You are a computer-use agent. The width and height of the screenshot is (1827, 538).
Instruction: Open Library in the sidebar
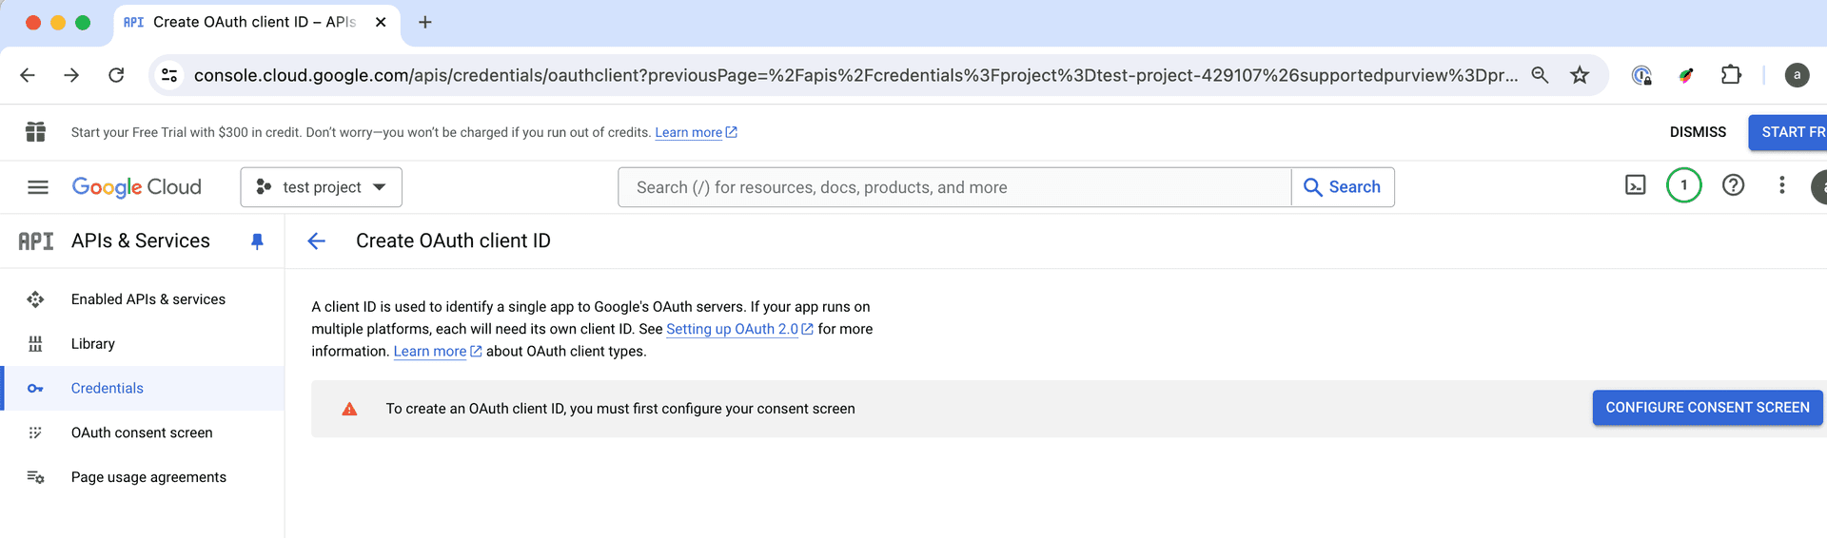[x=143, y=344]
